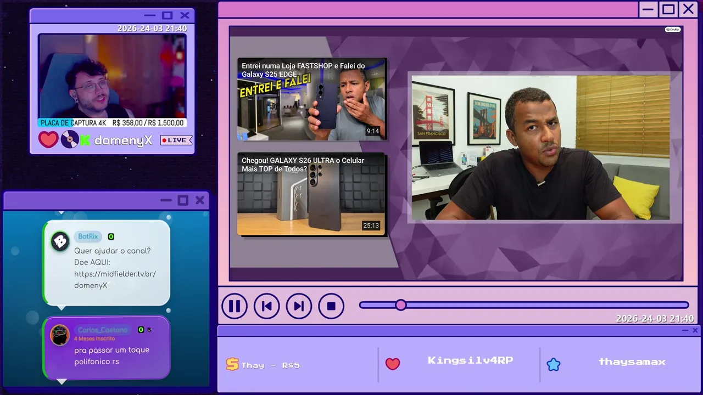This screenshot has width=703, height=395.
Task: Click the 25:13 duration badge
Action: click(371, 225)
